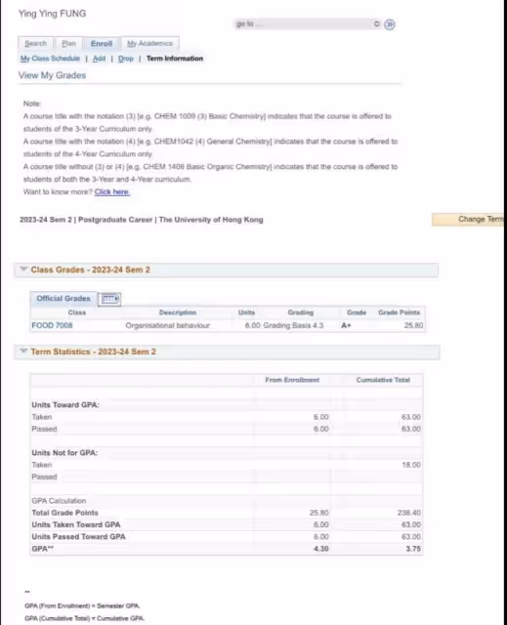Switch to the Plan tab
Image resolution: width=507 pixels, height=625 pixels.
point(68,43)
